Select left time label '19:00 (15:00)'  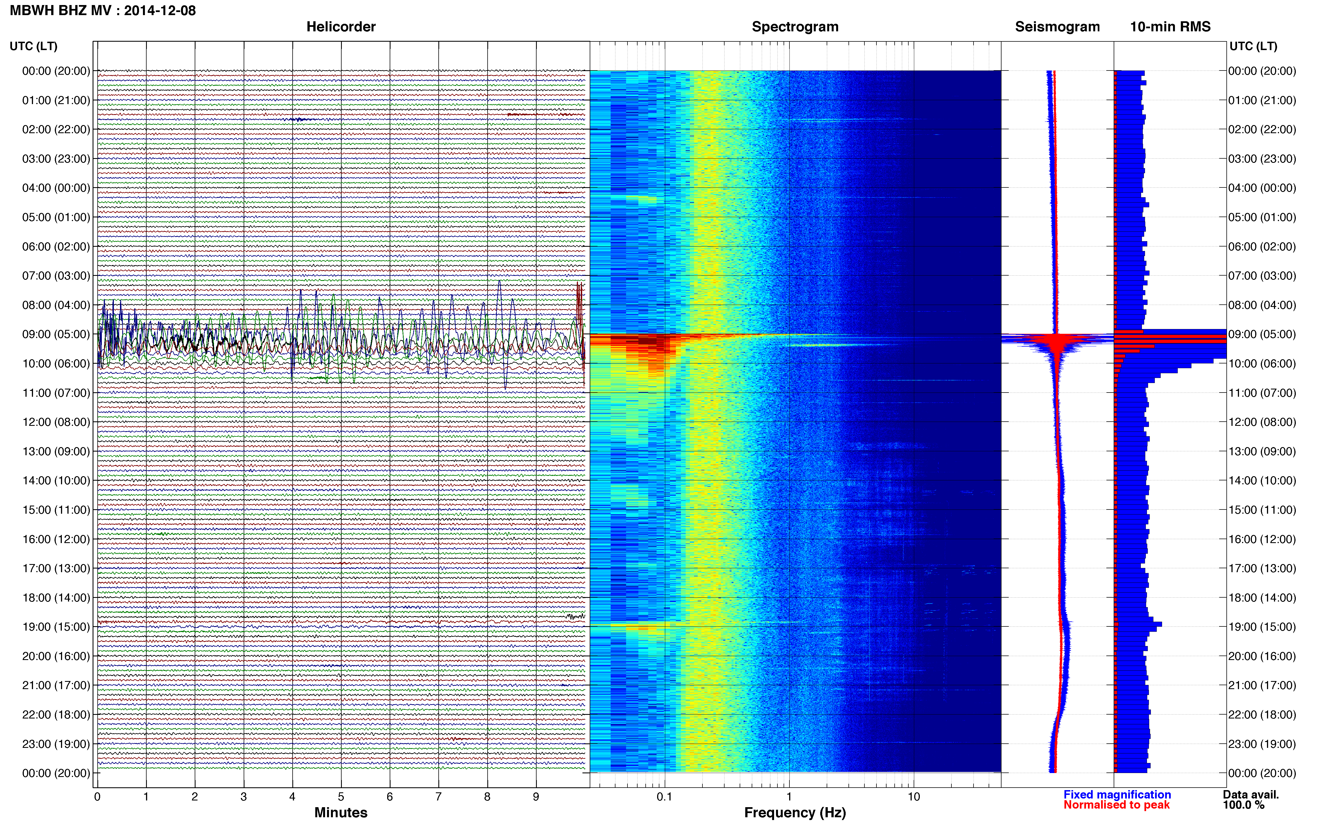tap(56, 627)
